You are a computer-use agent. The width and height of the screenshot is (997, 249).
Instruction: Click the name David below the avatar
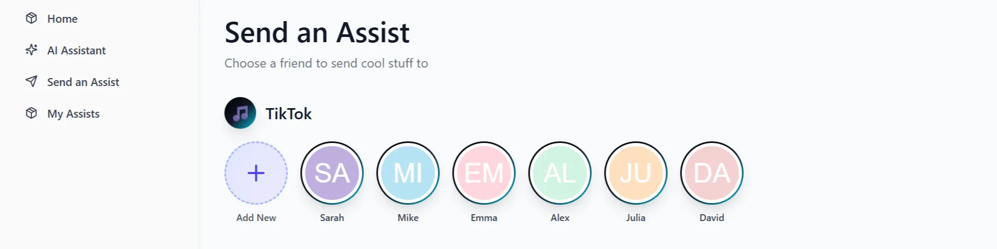(x=712, y=218)
